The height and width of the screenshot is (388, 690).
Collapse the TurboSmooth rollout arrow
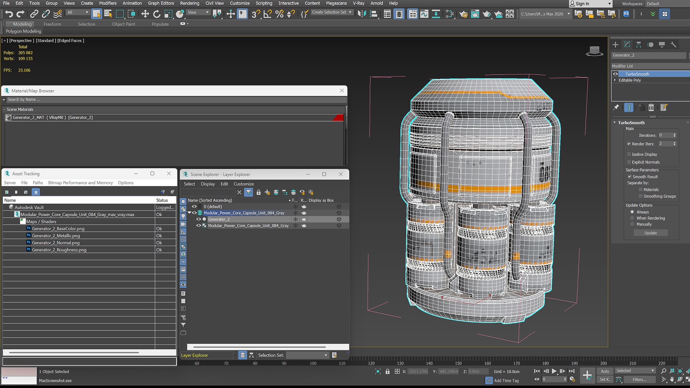(x=615, y=123)
